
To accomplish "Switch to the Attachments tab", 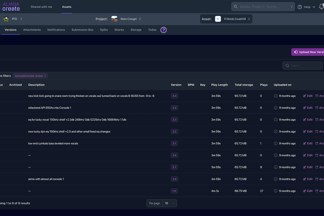I will (x=32, y=30).
